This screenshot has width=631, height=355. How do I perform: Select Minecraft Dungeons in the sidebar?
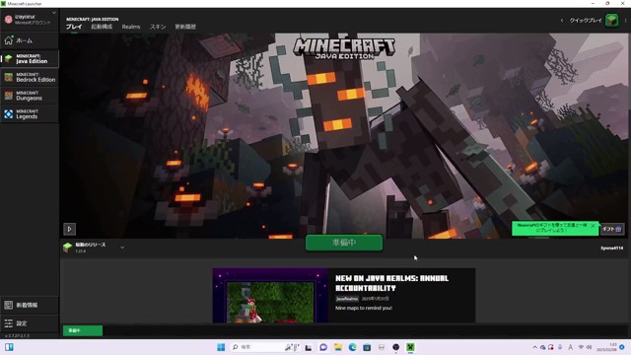(29, 96)
